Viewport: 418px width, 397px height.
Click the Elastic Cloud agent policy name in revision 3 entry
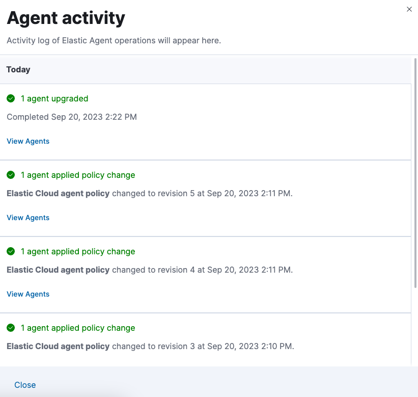(58, 346)
